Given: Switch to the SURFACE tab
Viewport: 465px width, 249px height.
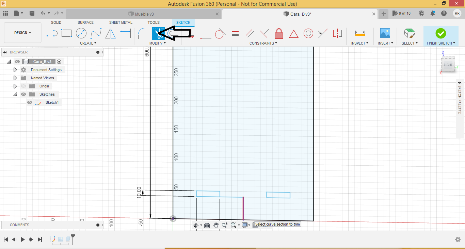Looking at the screenshot, I should pyautogui.click(x=85, y=22).
